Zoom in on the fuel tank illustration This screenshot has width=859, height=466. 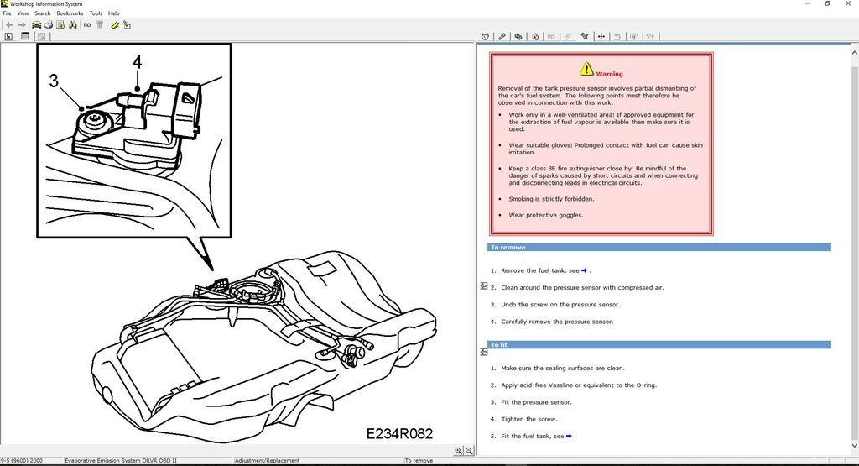[x=458, y=451]
